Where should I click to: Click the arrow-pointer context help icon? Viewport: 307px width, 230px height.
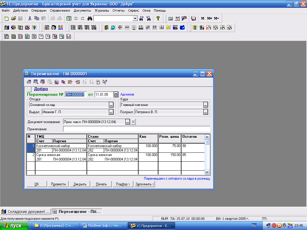(105, 82)
